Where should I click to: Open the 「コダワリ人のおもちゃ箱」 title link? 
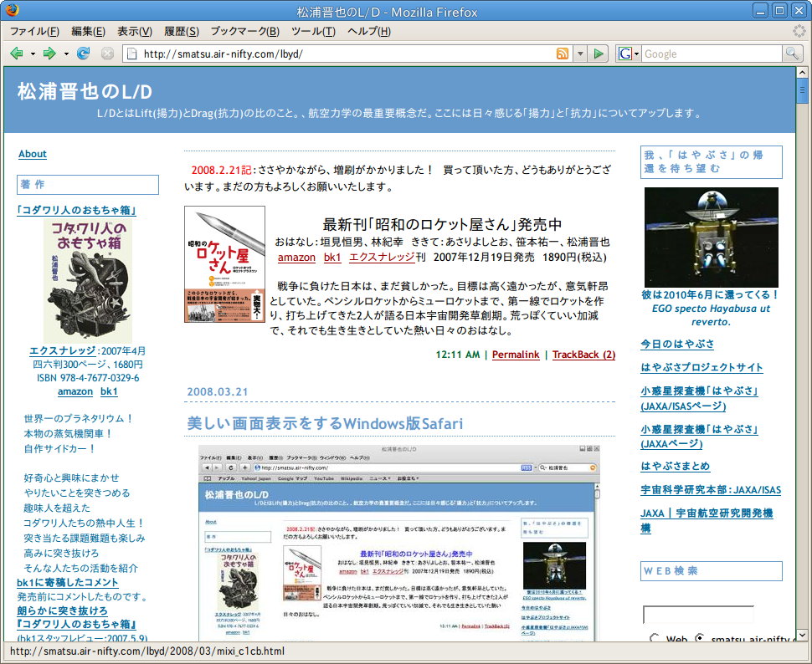pos(77,210)
